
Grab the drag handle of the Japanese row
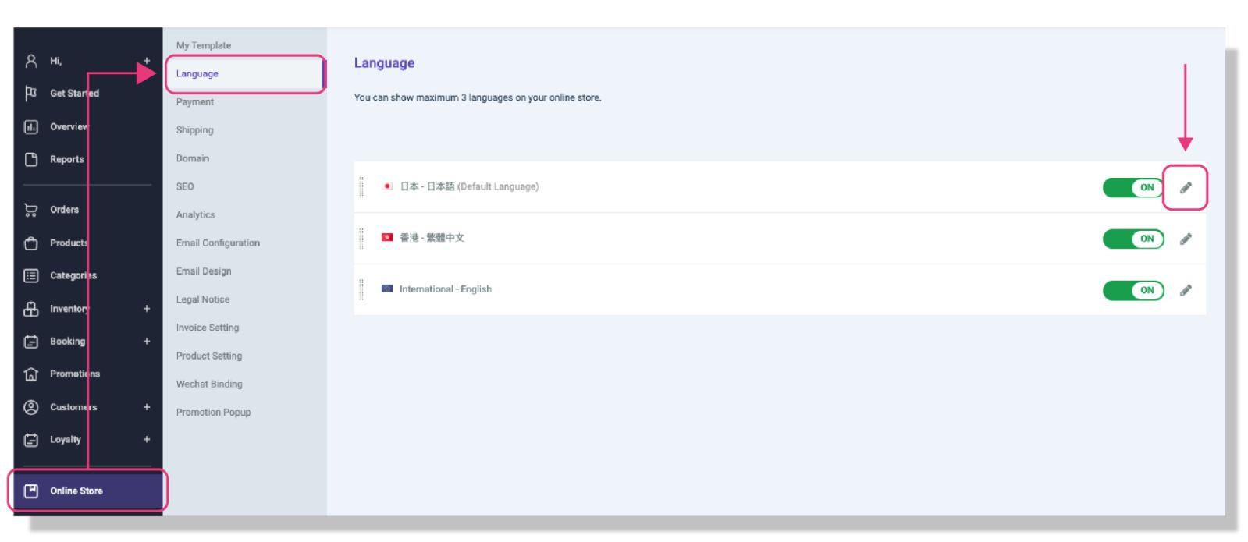click(361, 187)
